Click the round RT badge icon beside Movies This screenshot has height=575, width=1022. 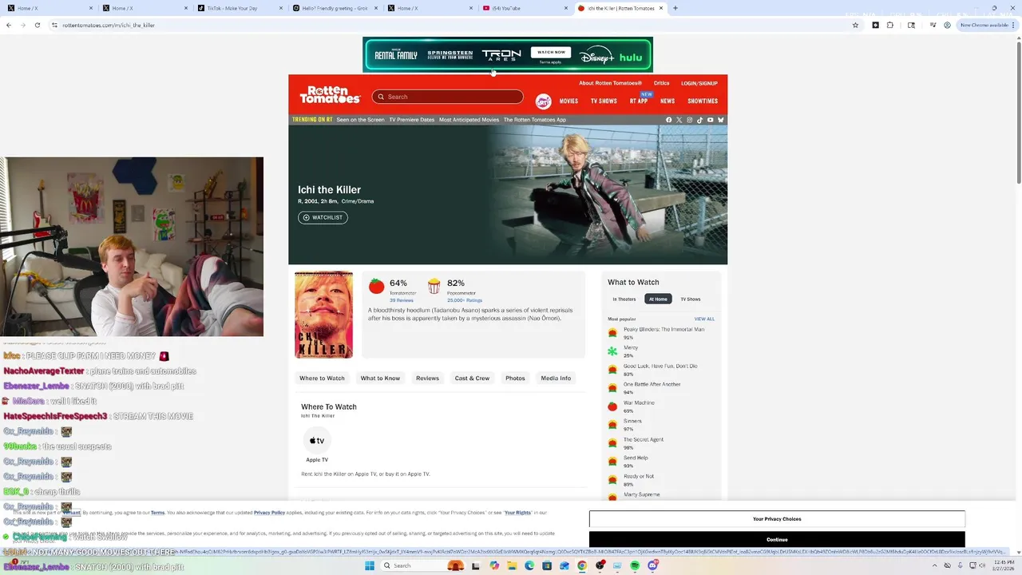(x=543, y=101)
